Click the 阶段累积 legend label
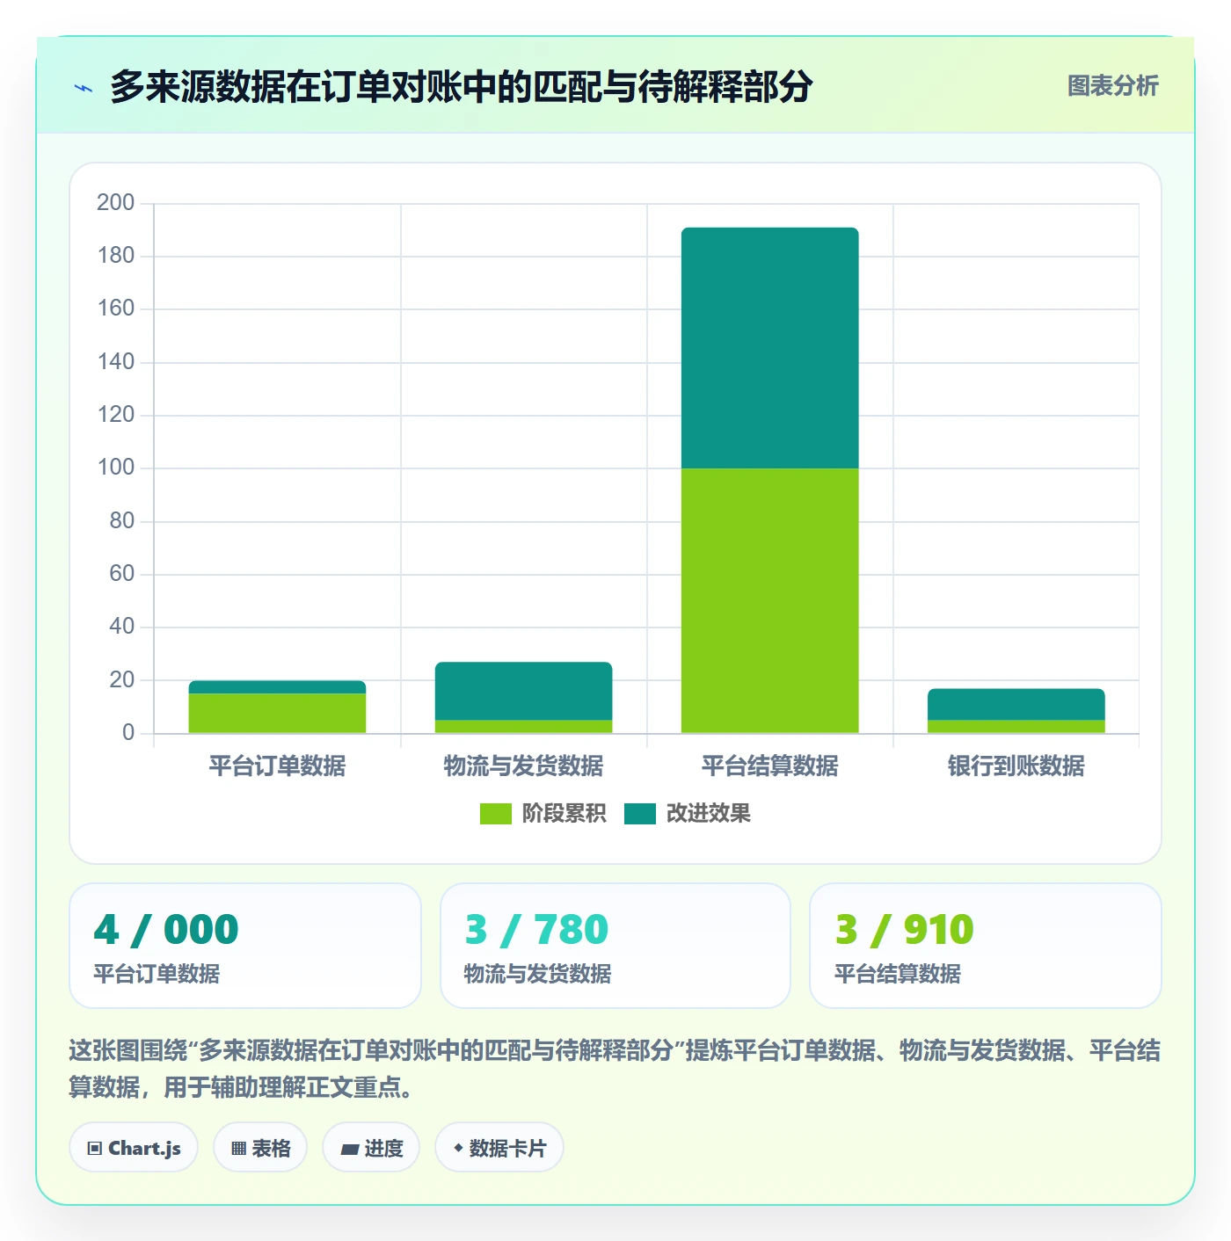This screenshot has height=1241, width=1231. [564, 814]
